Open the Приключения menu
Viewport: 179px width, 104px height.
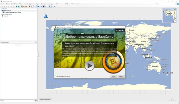[x=60, y=4]
